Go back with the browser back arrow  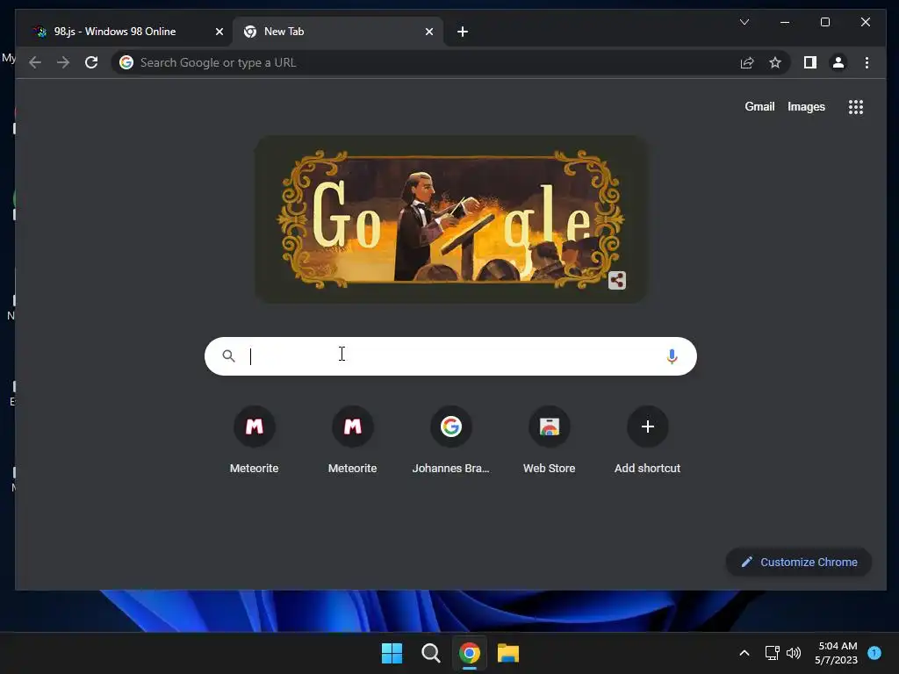click(x=35, y=62)
